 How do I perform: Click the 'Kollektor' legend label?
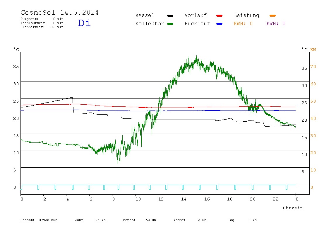coord(150,24)
